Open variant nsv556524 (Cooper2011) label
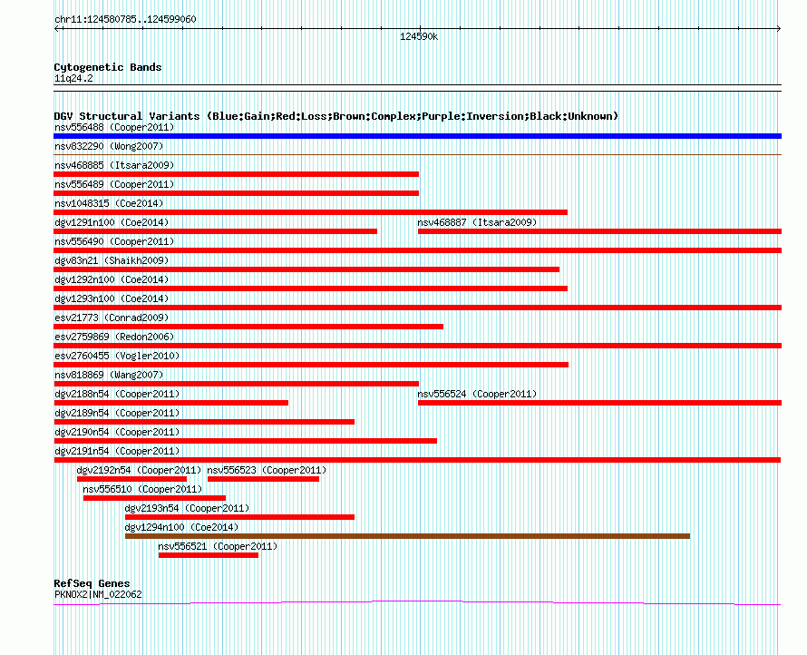The width and height of the screenshot is (807, 655). click(x=477, y=394)
